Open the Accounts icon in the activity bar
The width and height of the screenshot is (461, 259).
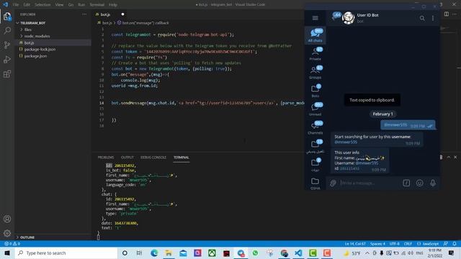pyautogui.click(x=7, y=219)
